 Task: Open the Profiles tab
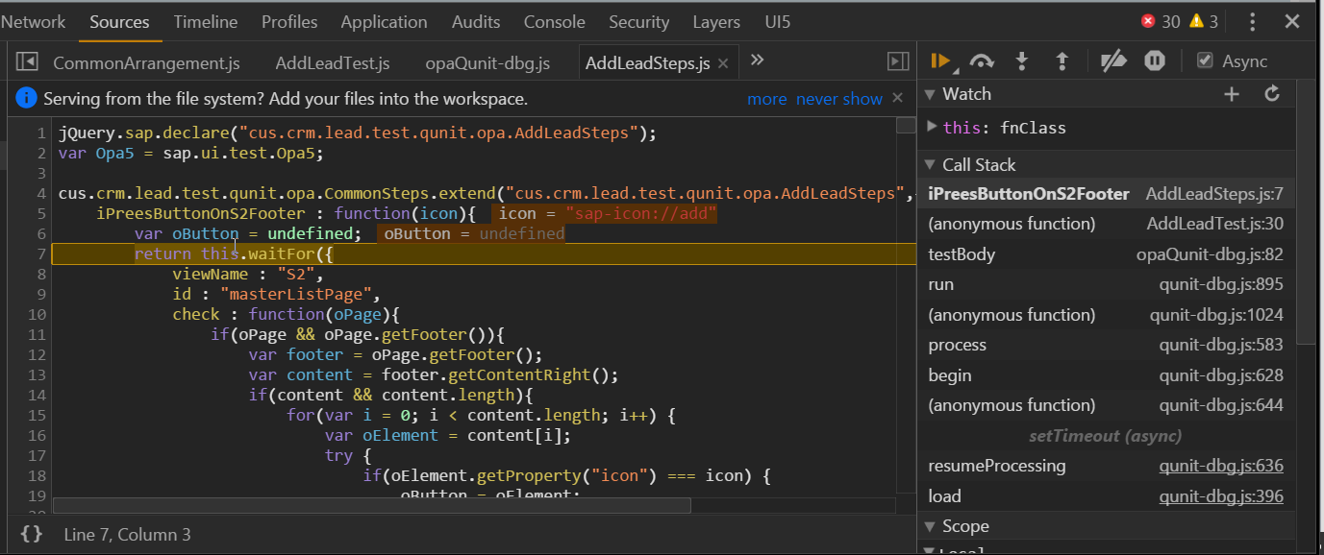(x=290, y=21)
